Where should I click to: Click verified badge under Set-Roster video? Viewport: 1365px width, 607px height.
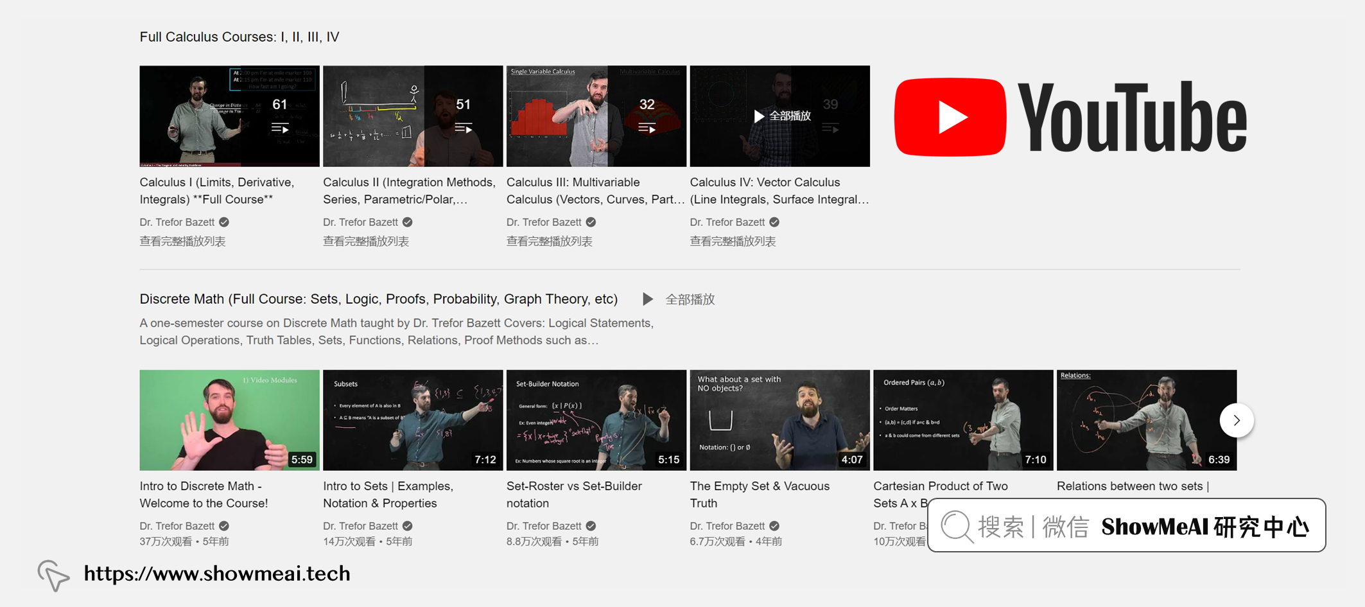point(591,526)
